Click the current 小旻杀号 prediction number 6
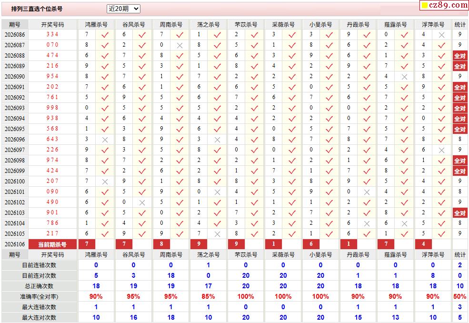Image resolution: width=469 pixels, height=323 pixels. point(311,244)
